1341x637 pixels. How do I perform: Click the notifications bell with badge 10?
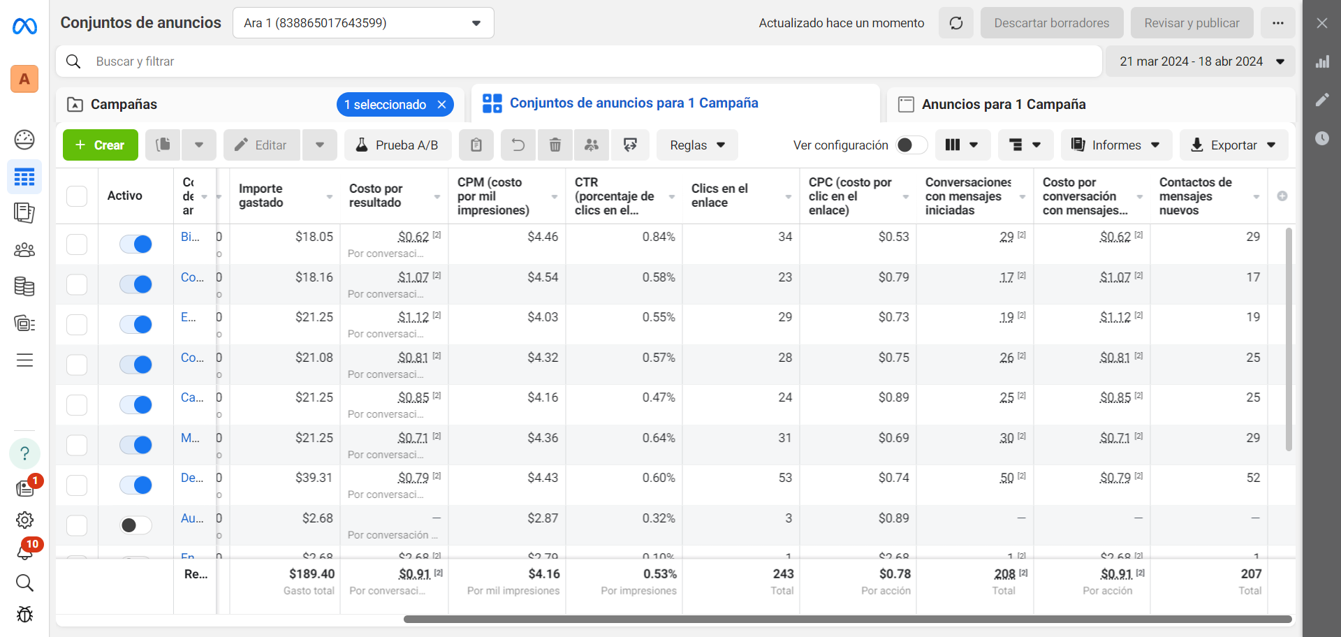pos(24,551)
